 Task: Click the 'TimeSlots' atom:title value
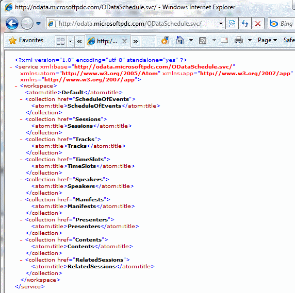82,166
